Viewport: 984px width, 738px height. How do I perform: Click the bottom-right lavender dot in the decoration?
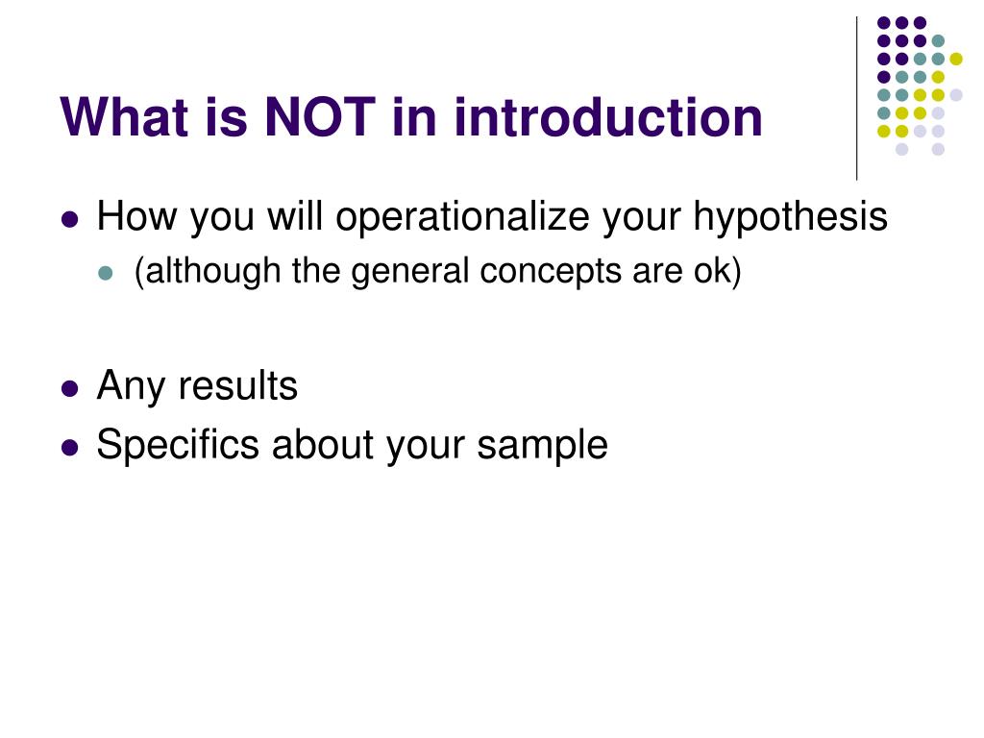click(x=938, y=149)
